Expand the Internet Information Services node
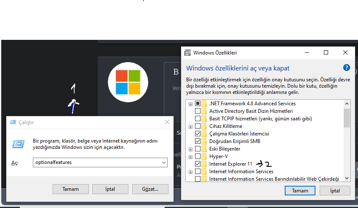The height and width of the screenshot is (208, 358). (190, 172)
